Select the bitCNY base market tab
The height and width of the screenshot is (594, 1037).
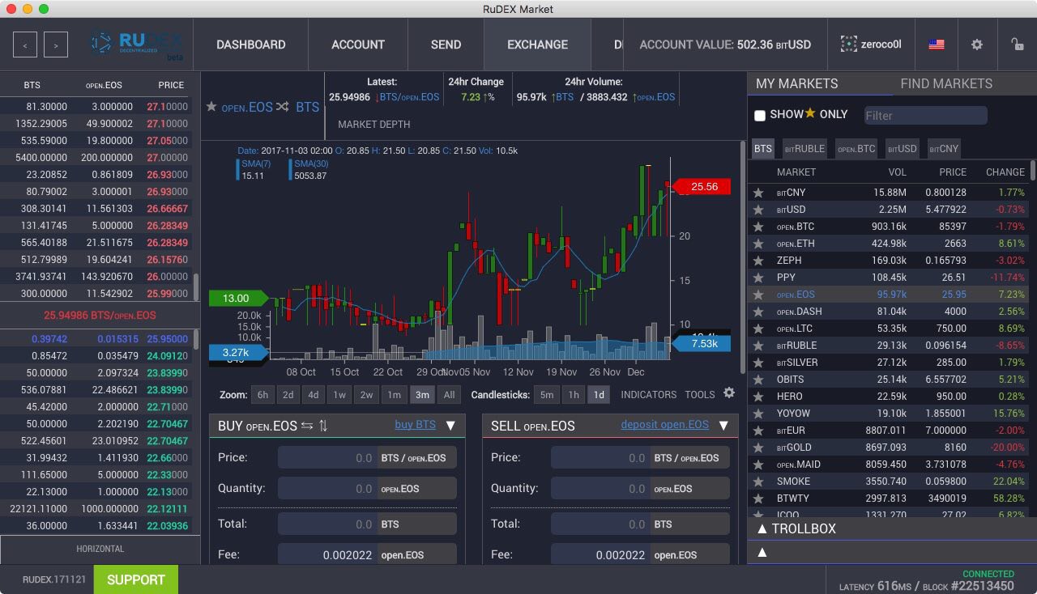[x=944, y=148]
